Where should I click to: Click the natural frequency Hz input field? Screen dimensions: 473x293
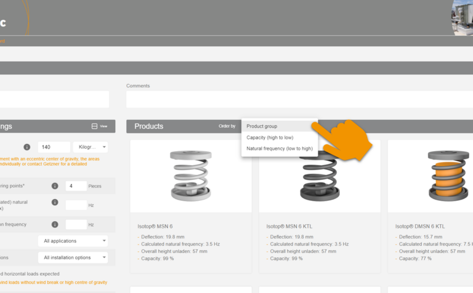pyautogui.click(x=76, y=205)
